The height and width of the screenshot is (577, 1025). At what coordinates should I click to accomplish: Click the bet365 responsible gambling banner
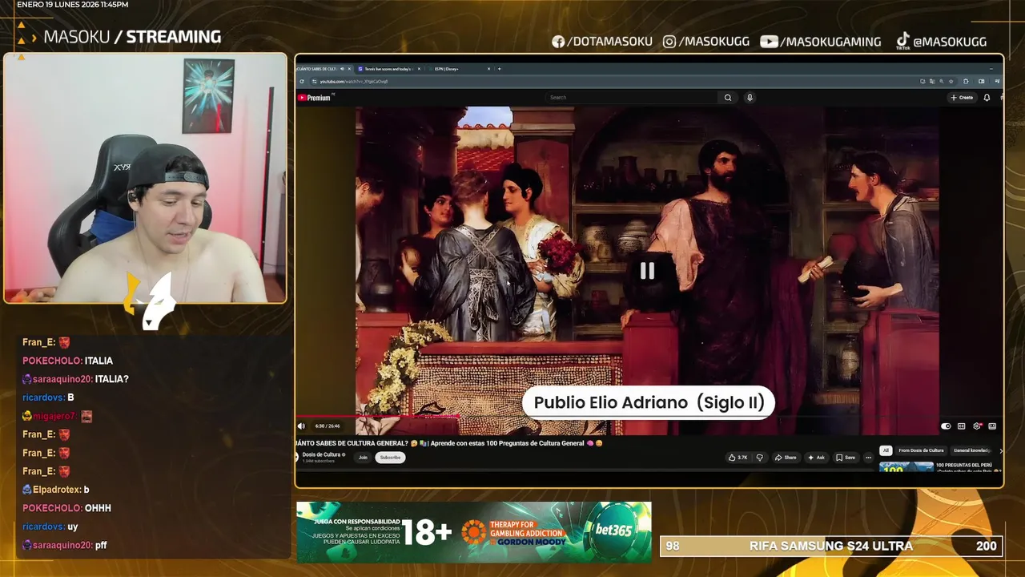pyautogui.click(x=474, y=532)
